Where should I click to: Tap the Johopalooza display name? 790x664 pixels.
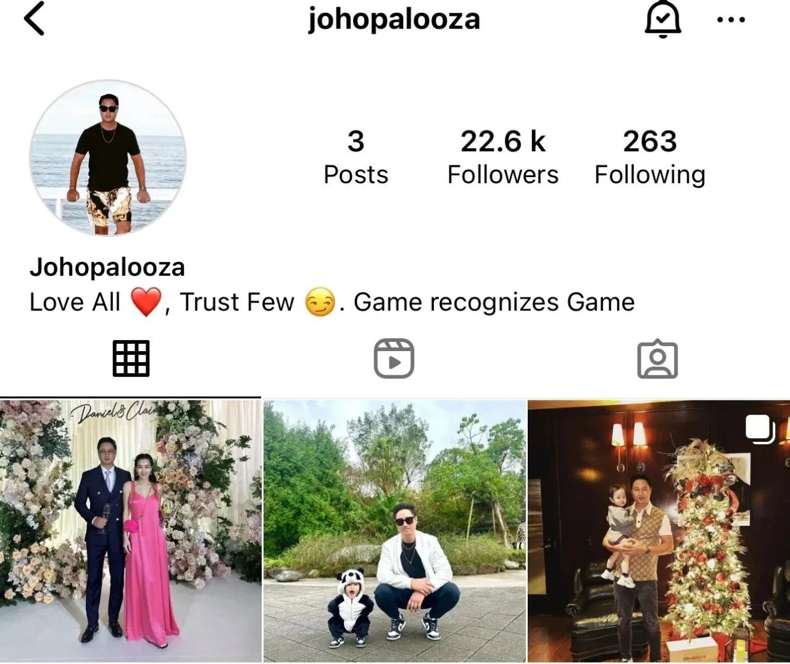point(107,267)
